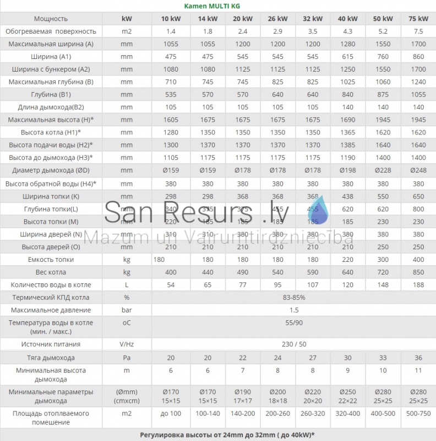Click the 'Минимальные параметры дымохода' row label
Image resolution: width=436 pixels, height=441 pixels.
[x=51, y=396]
